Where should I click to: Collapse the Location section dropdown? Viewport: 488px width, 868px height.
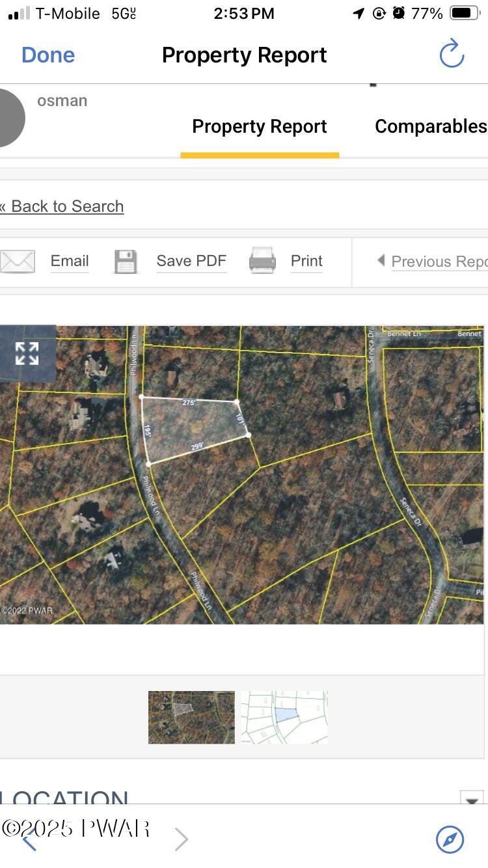[471, 798]
